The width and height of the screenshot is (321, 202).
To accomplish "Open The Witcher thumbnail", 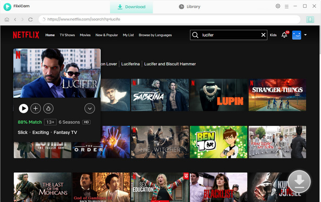I will [160, 142].
